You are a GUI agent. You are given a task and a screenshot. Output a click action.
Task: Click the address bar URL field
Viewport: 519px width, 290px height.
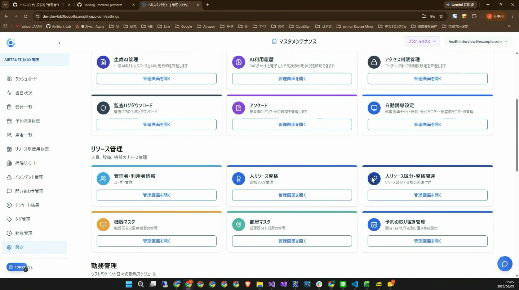[x=231, y=16]
